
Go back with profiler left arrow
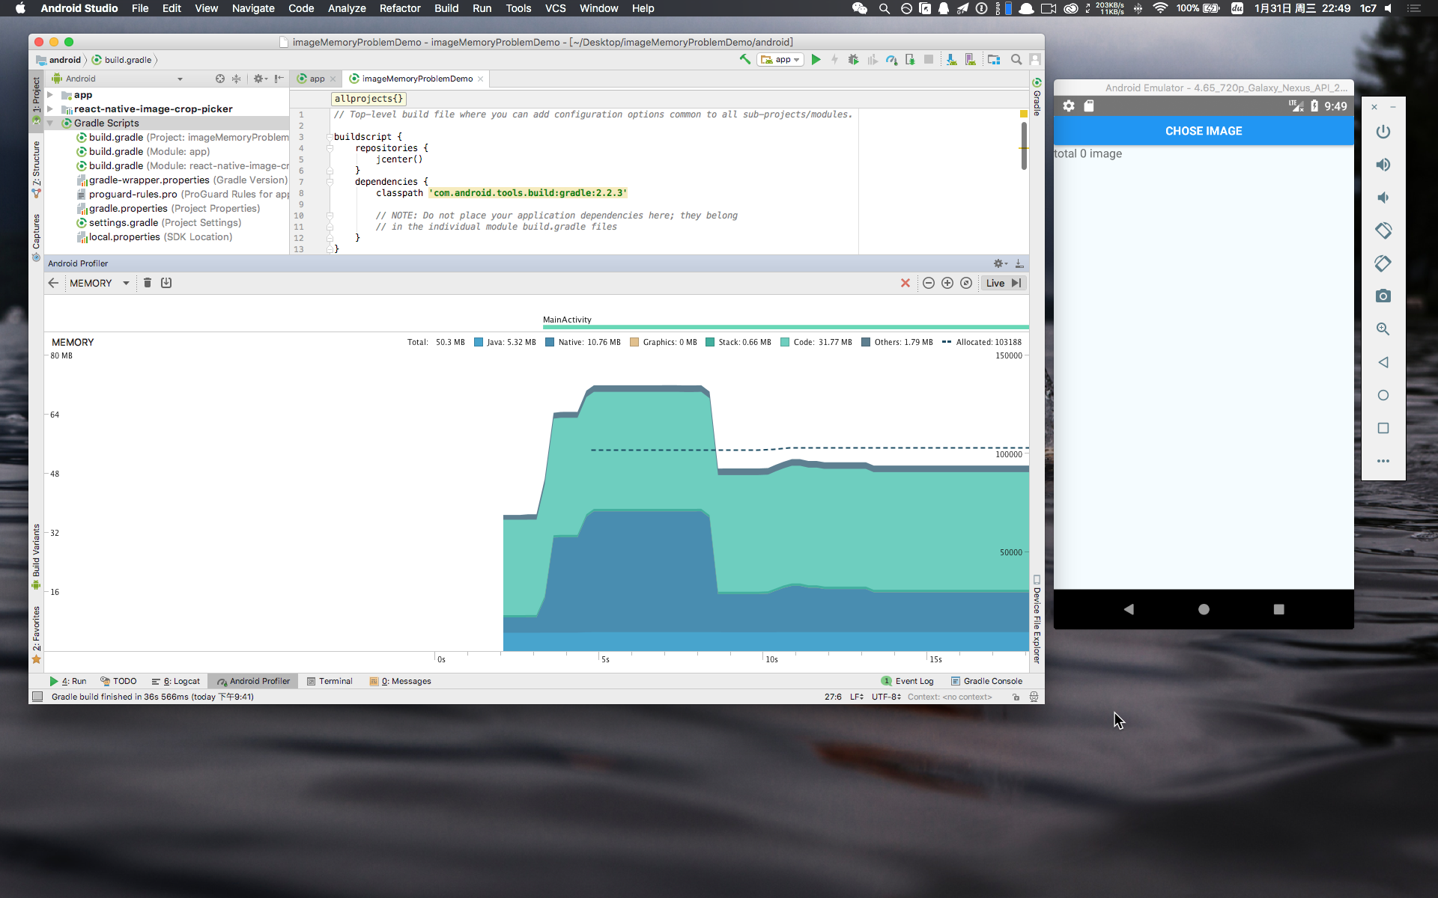(53, 283)
